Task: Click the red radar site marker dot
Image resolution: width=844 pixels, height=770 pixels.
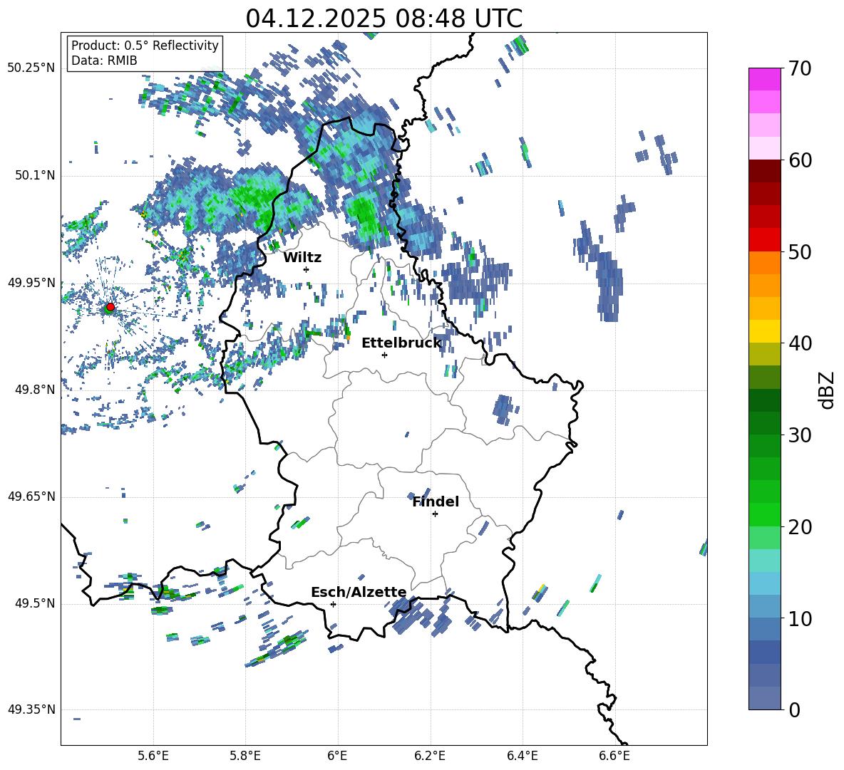Action: point(110,307)
